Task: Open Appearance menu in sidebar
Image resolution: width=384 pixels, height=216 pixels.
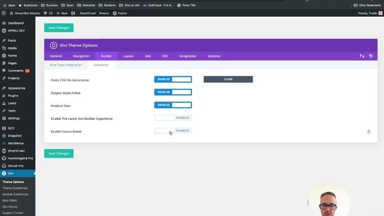Action: 16,88
